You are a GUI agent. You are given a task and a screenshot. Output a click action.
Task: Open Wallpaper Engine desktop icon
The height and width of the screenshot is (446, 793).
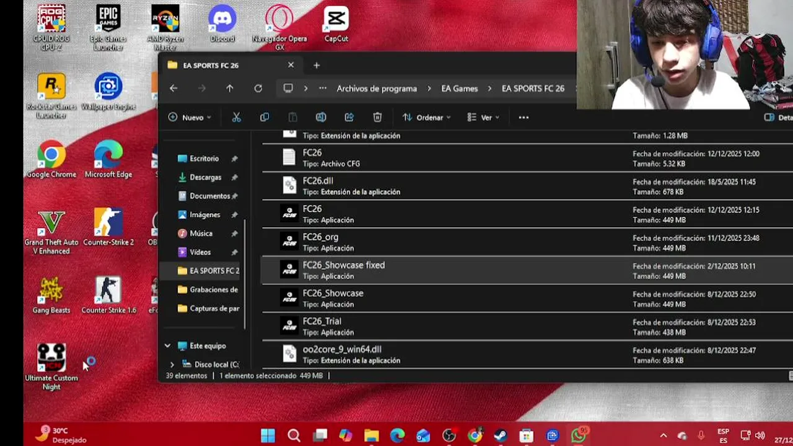click(108, 93)
